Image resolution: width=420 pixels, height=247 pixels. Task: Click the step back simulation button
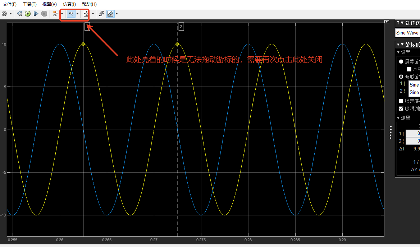tap(19, 14)
